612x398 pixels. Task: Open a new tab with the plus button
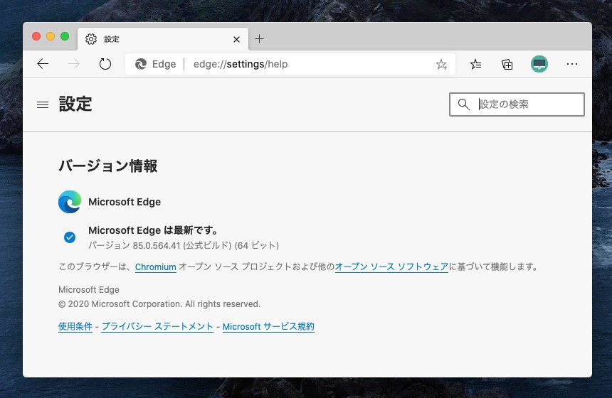click(x=259, y=38)
